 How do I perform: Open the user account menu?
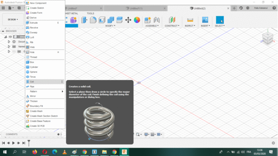tap(261, 8)
